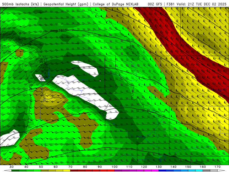Image resolution: width=229 pixels, height=172 pixels.
Task: Click the '30' value on the color scale
Action: pos(11,167)
